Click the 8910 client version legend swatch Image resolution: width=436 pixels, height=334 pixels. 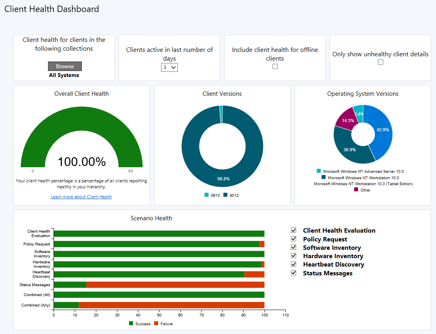207,195
